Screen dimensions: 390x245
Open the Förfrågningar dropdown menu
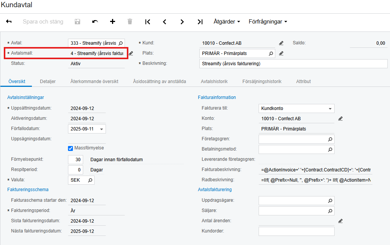268,22
